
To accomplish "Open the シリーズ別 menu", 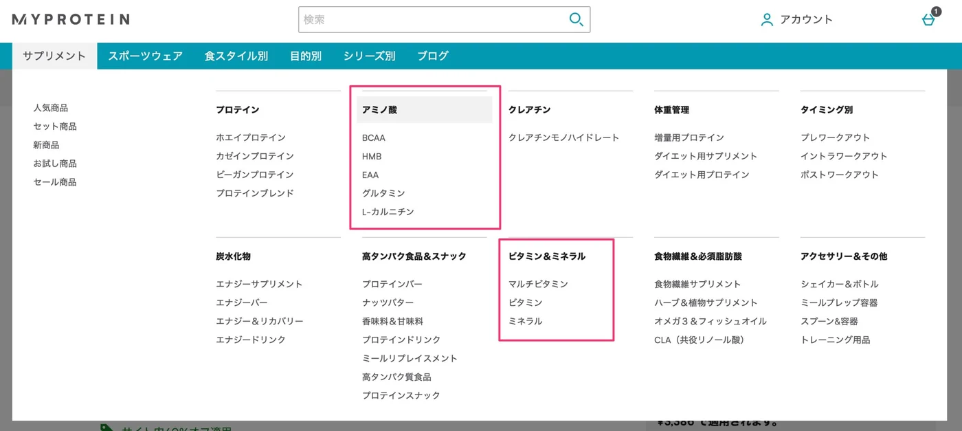I will coord(369,56).
